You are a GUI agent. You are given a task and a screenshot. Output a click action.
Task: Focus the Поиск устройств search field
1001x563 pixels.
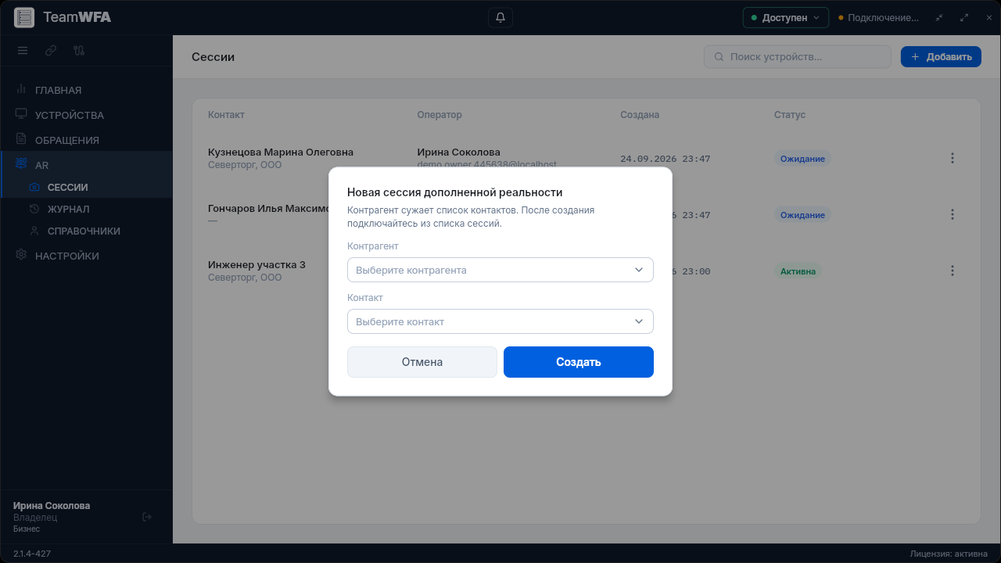[798, 56]
